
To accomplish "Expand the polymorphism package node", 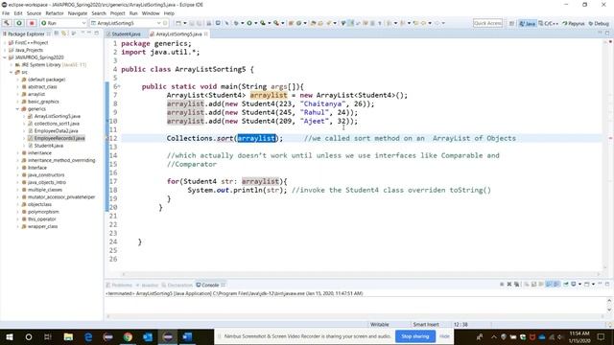I will coord(17,212).
